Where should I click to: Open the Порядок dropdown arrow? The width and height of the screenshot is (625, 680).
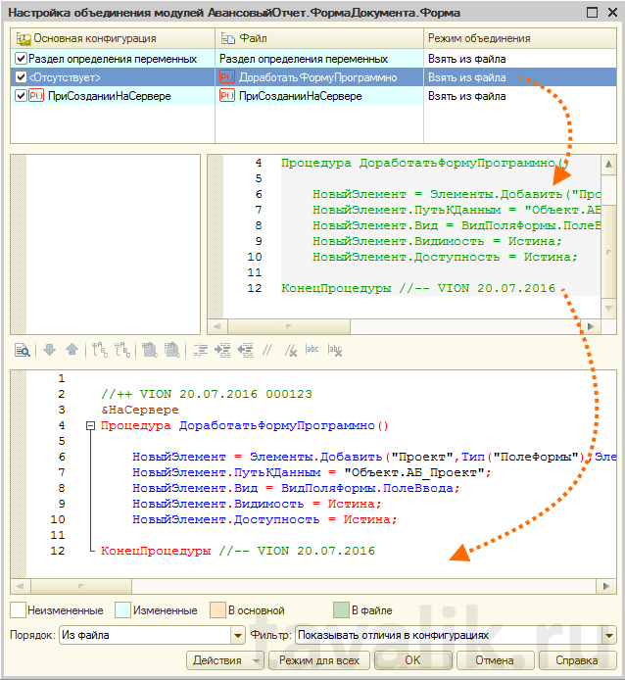[238, 636]
